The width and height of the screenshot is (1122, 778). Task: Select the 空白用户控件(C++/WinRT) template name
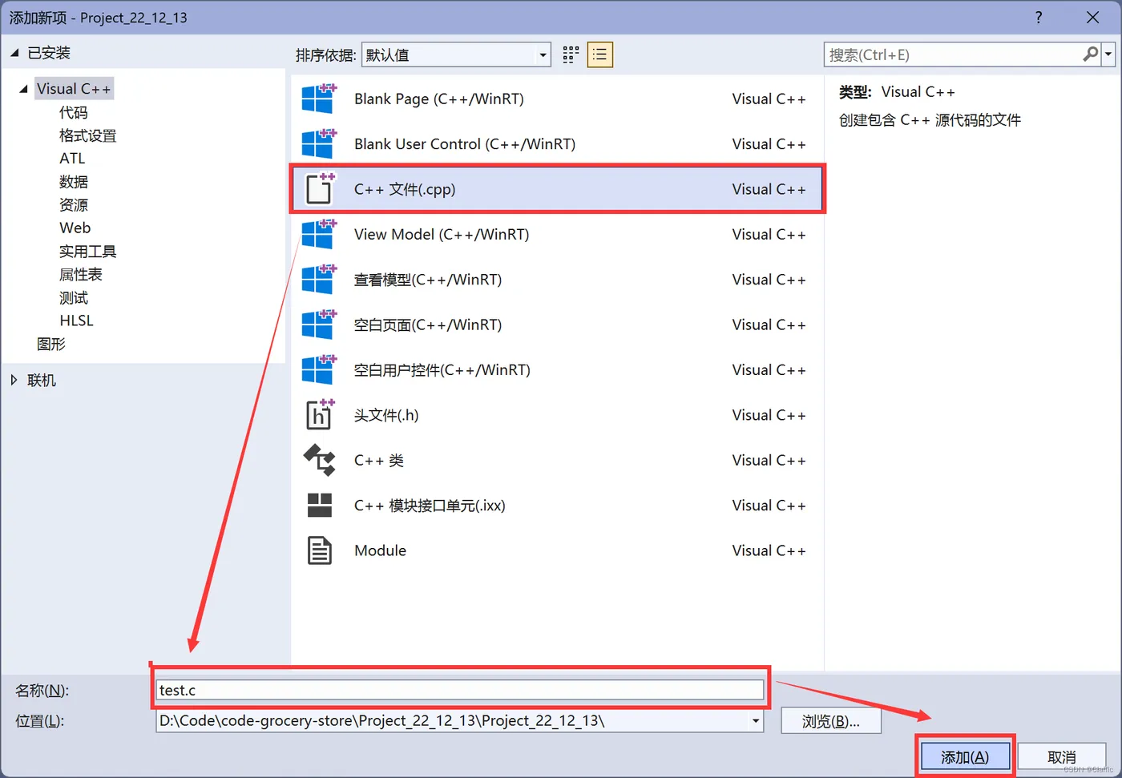442,370
